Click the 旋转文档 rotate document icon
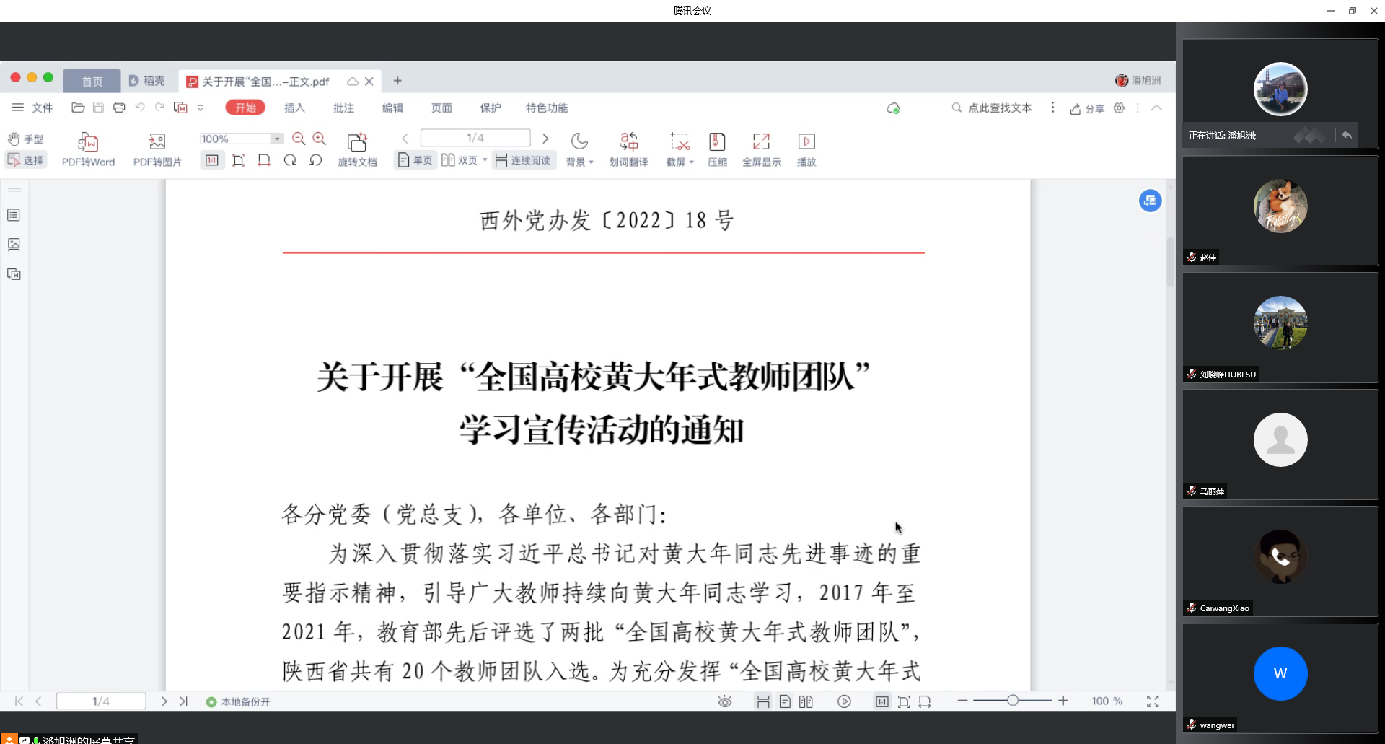Image resolution: width=1385 pixels, height=744 pixels. [x=357, y=142]
